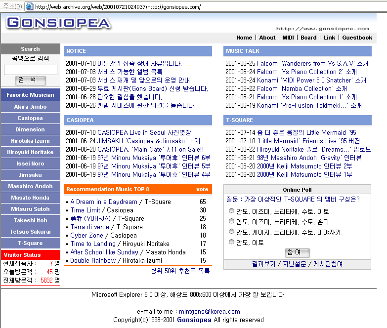Viewport: 387px width, 328px height.
Task: Open past polls via 지난설문
Action: coord(294,264)
